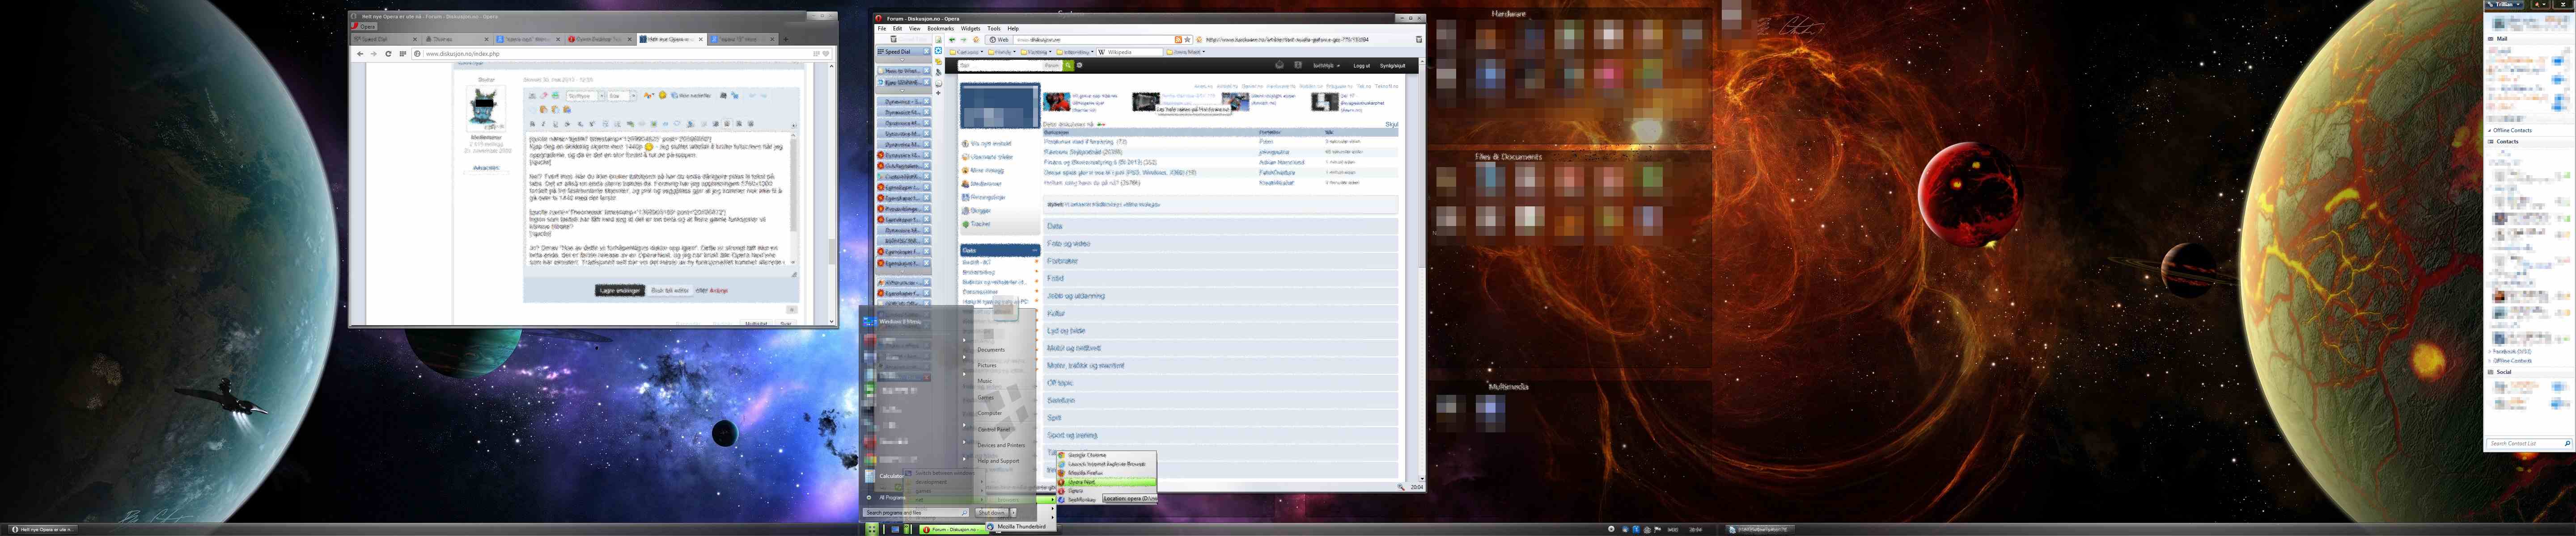
Task: Select 'Google Chrome' in the browsers submenu
Action: pyautogui.click(x=1107, y=455)
